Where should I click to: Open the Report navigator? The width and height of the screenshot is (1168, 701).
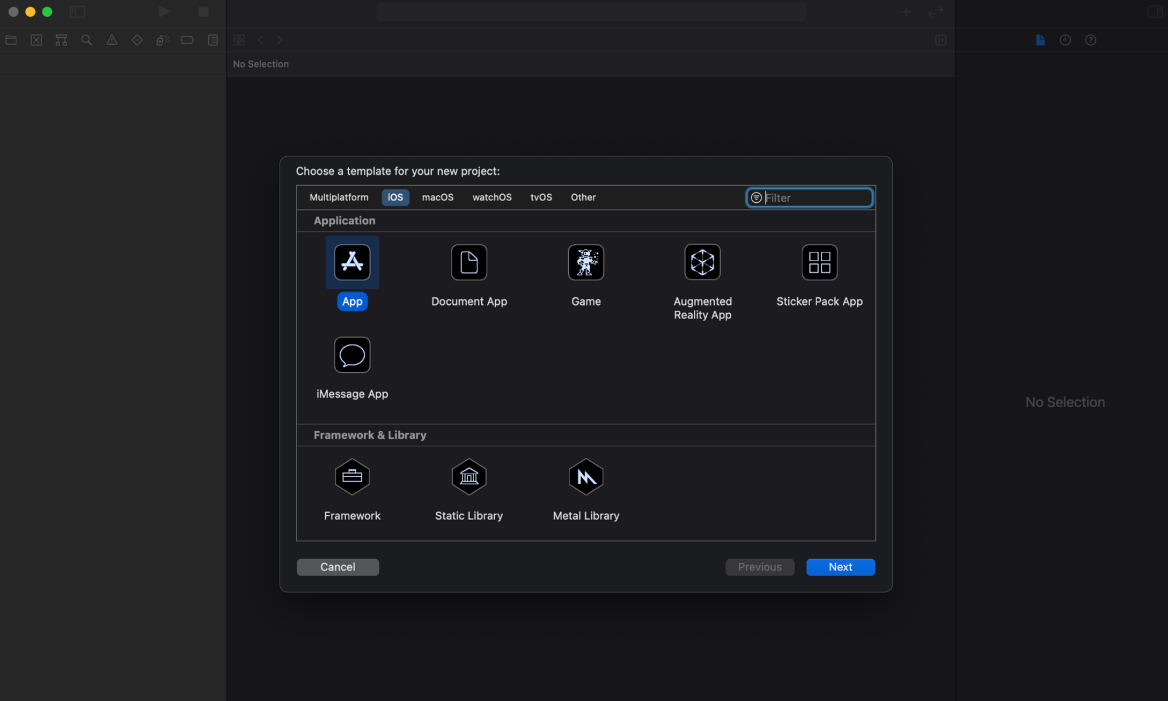coord(213,40)
